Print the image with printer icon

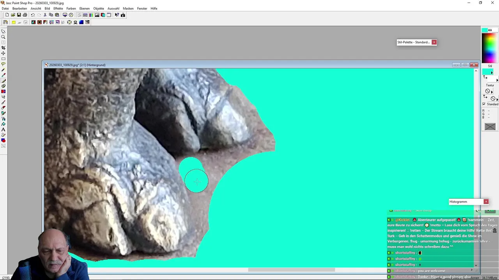click(25, 15)
